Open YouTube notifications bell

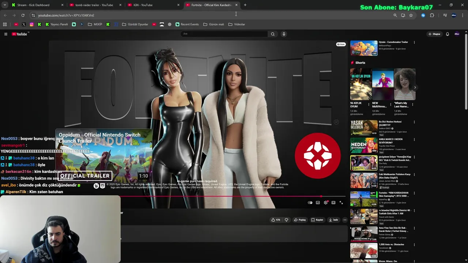click(x=447, y=34)
